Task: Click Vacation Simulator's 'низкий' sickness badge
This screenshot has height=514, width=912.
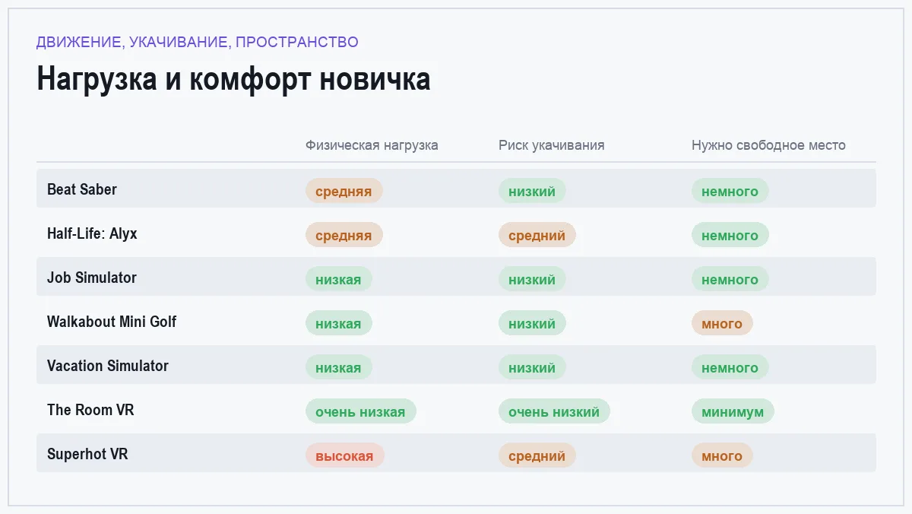Action: click(x=532, y=367)
